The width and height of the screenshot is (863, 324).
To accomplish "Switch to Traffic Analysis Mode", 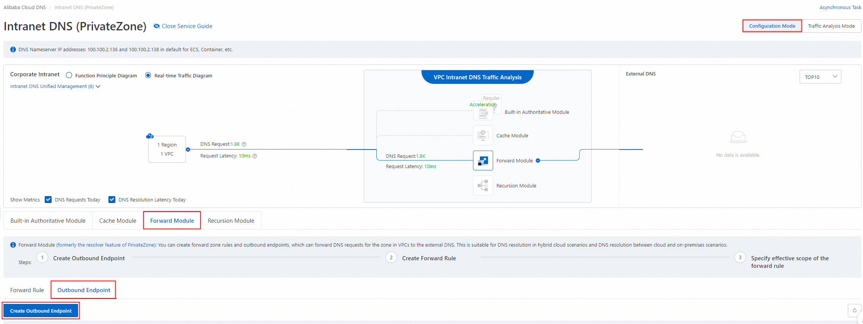I will [831, 26].
